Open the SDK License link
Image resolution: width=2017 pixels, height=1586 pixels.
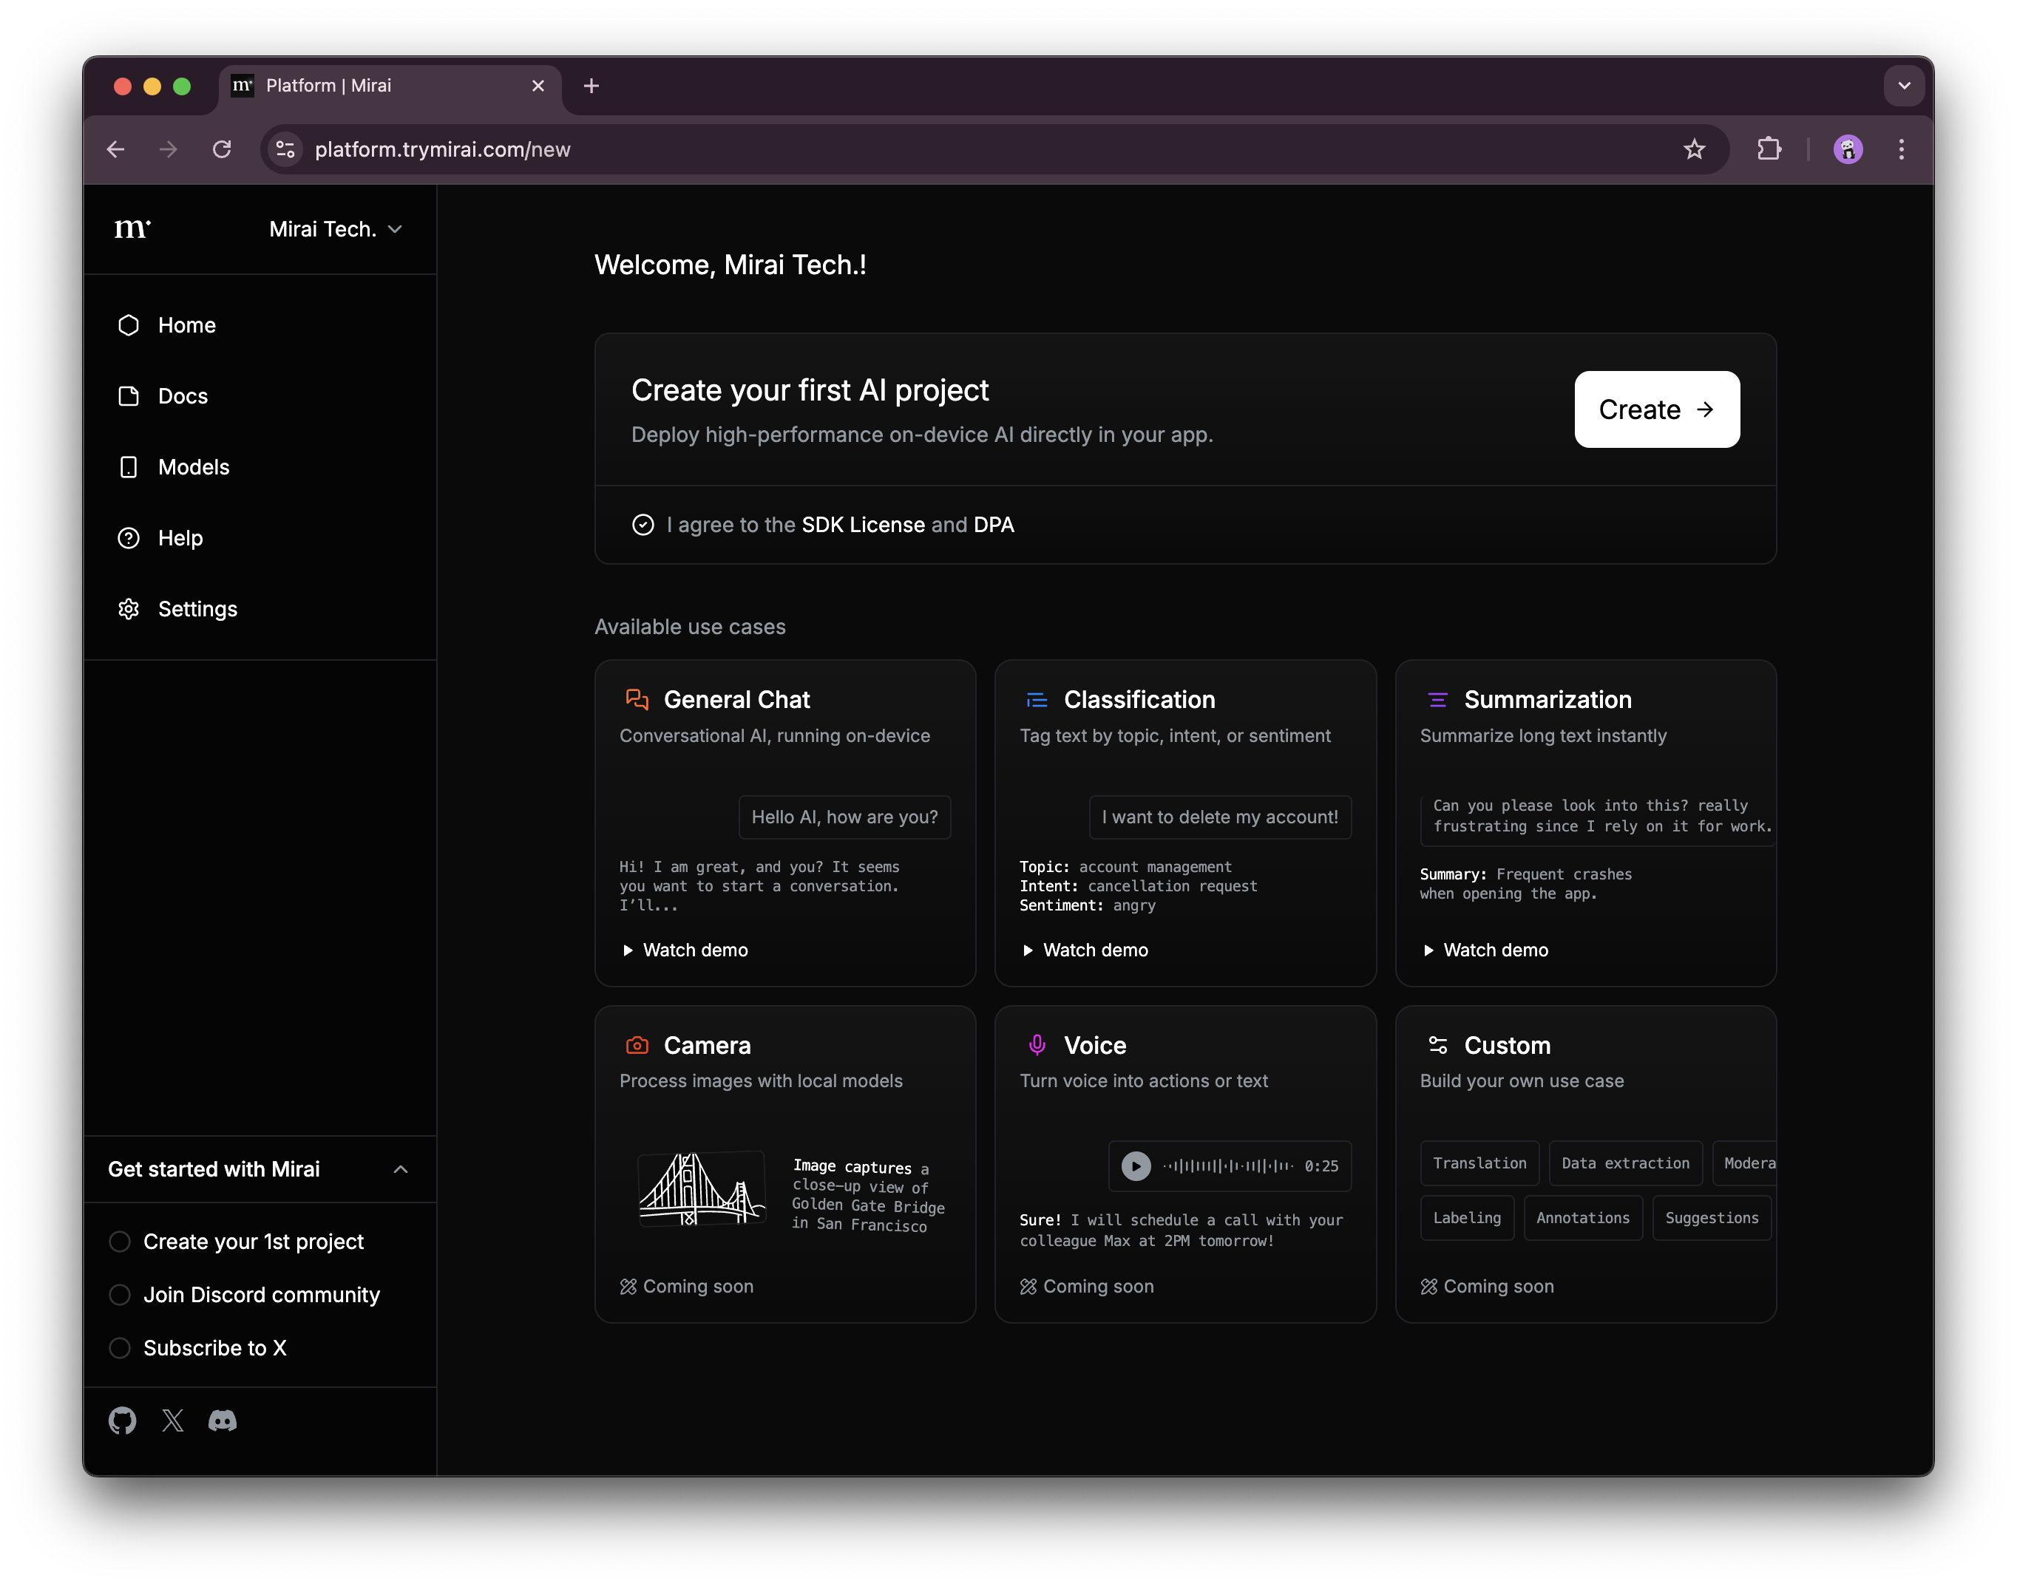863,525
